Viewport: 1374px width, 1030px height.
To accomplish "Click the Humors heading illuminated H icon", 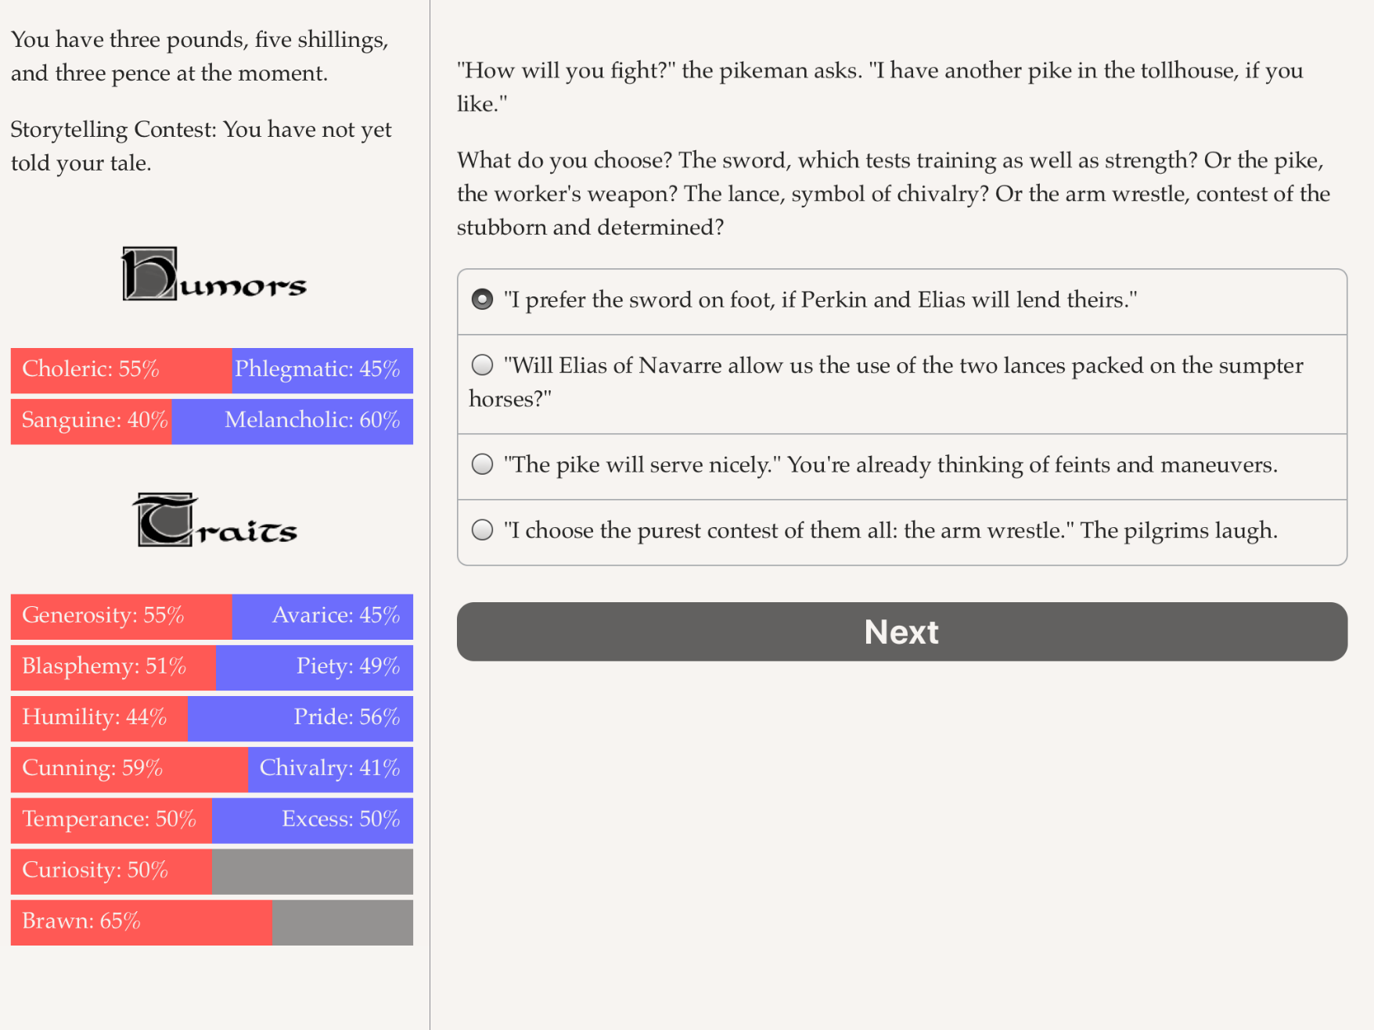I will pyautogui.click(x=149, y=274).
